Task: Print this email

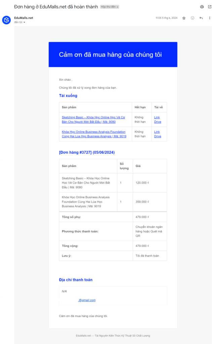Action: (202, 7)
